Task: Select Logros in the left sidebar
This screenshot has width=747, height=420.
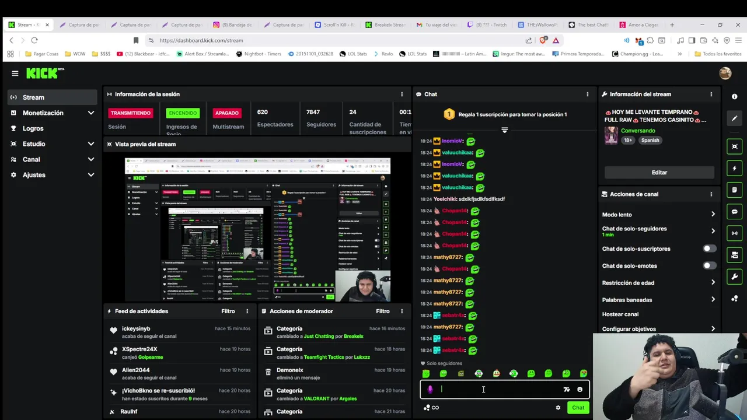Action: (x=52, y=128)
